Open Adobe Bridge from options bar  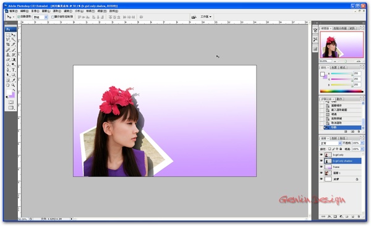194,17
